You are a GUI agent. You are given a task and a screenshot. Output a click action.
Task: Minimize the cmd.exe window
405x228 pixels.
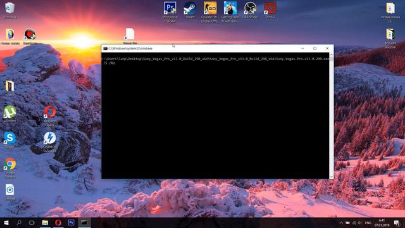click(x=302, y=48)
